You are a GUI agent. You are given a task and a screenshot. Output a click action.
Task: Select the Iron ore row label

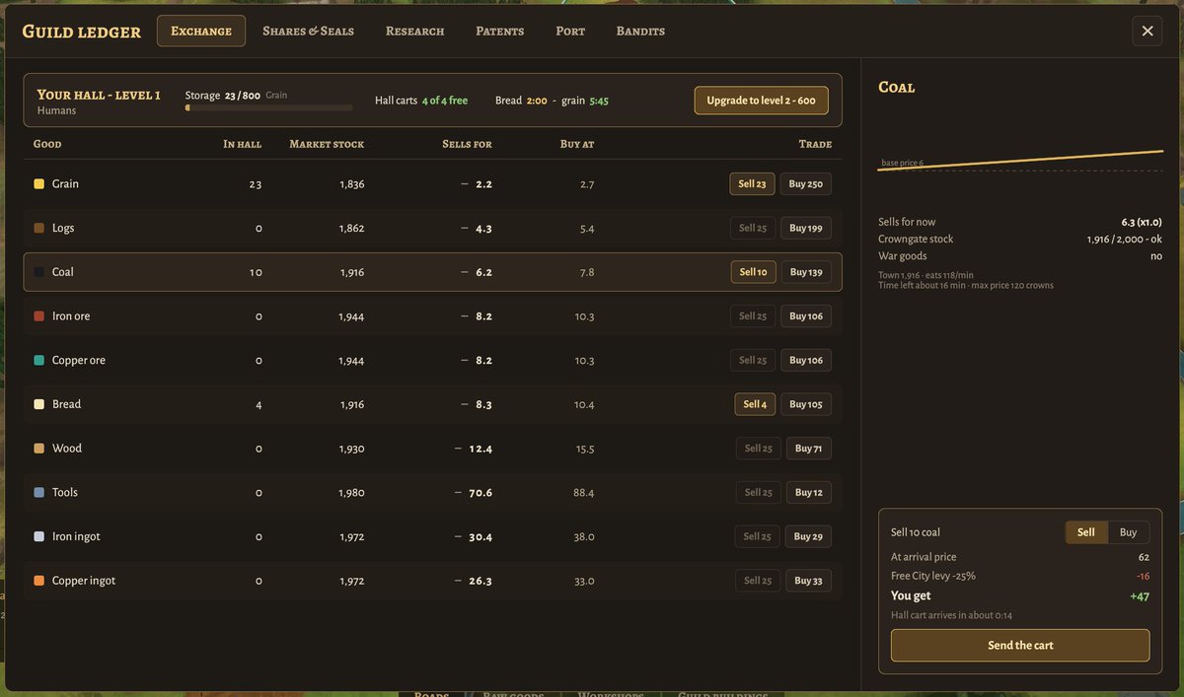tap(71, 316)
